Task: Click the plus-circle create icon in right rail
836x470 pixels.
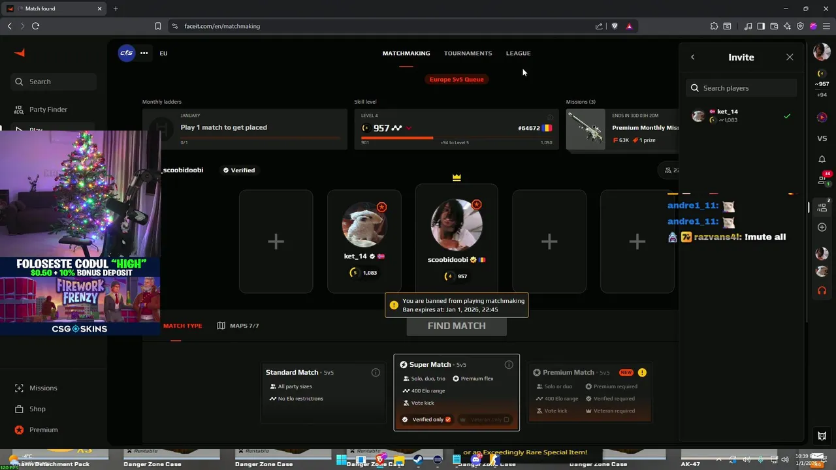Action: pyautogui.click(x=822, y=227)
